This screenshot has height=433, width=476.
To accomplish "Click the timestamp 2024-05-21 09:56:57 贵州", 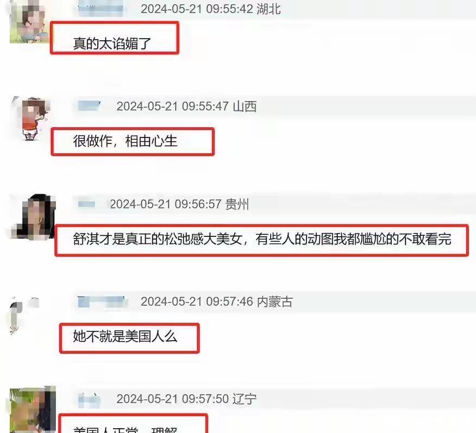I will point(179,204).
